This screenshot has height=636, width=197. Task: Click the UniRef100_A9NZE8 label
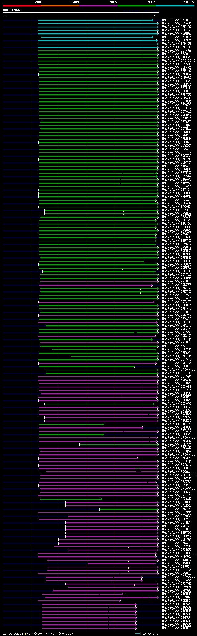pos(177,285)
